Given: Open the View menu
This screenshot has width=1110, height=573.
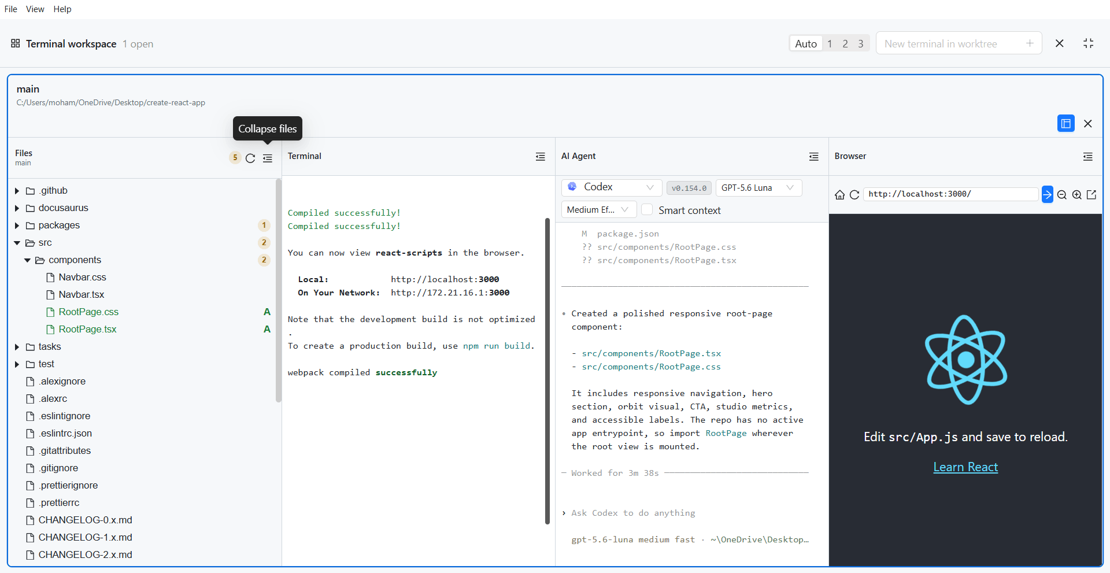Looking at the screenshot, I should coord(35,9).
